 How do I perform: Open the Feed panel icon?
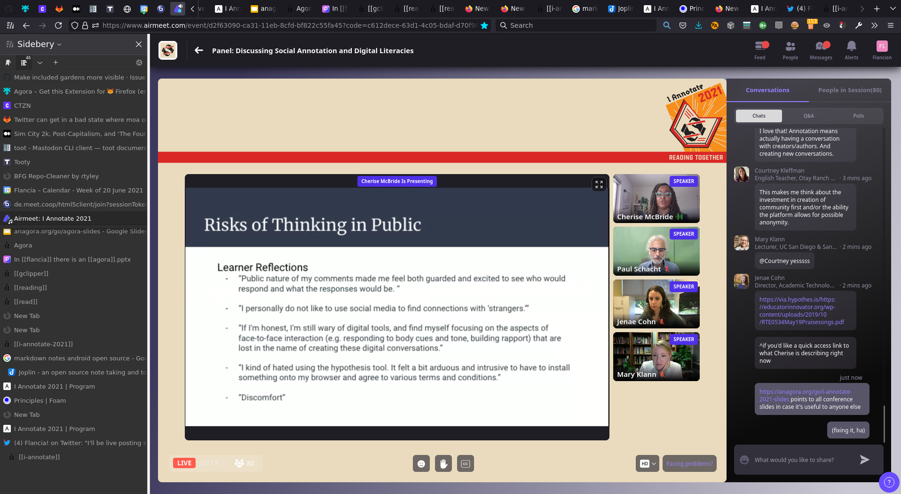coord(760,50)
